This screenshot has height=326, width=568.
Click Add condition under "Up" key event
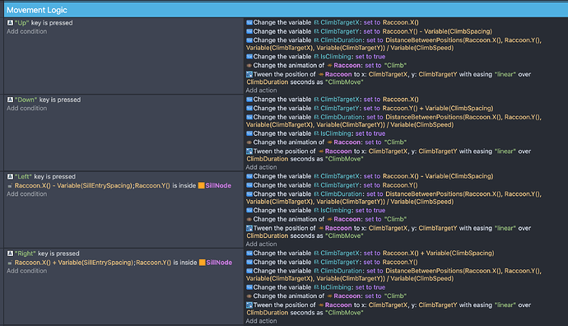click(27, 31)
